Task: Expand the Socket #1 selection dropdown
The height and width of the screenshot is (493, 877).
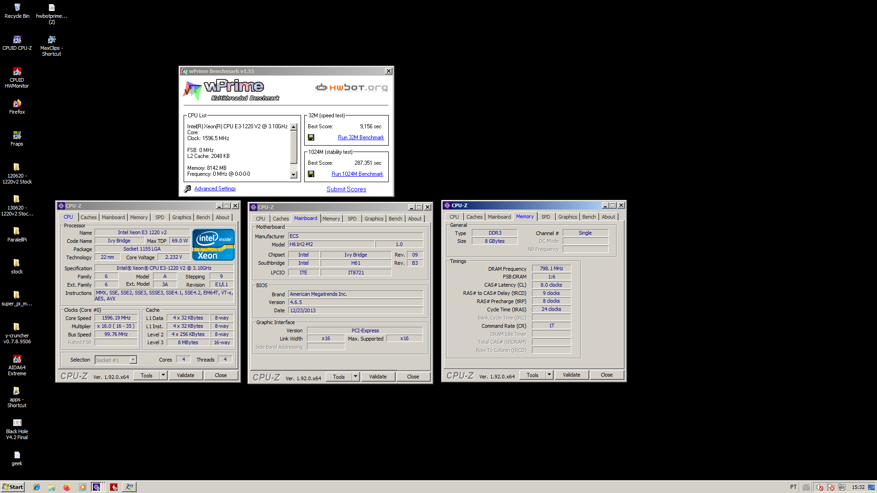Action: coord(133,360)
